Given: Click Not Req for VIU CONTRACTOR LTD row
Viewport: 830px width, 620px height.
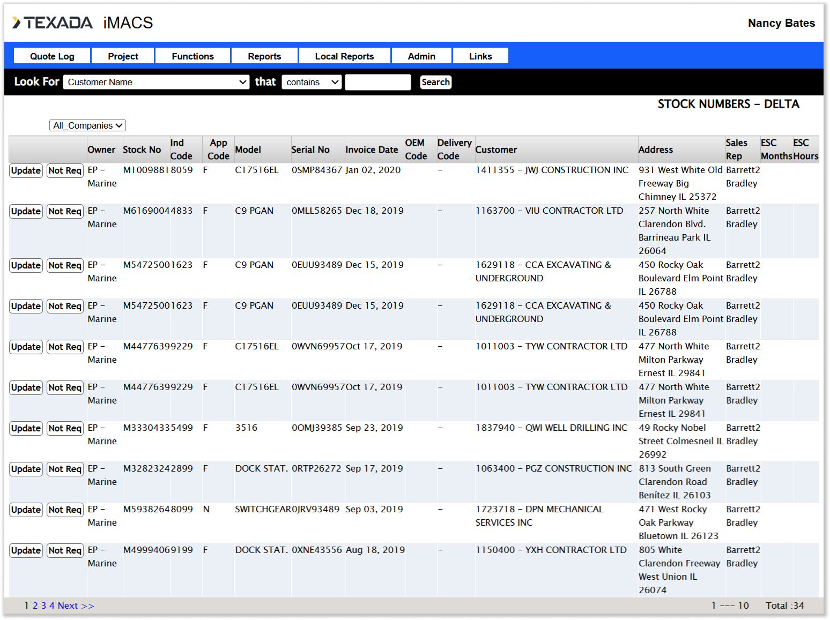Looking at the screenshot, I should 65,211.
